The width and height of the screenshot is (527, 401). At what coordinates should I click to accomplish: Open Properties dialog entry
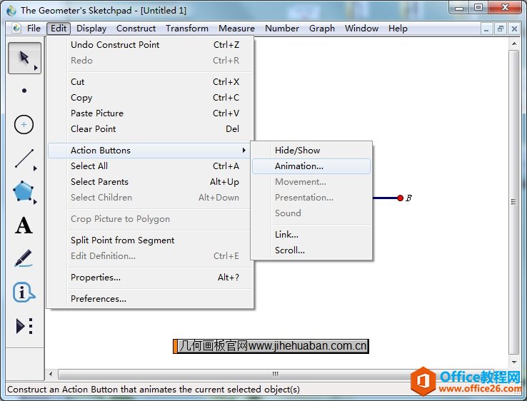pyautogui.click(x=150, y=278)
